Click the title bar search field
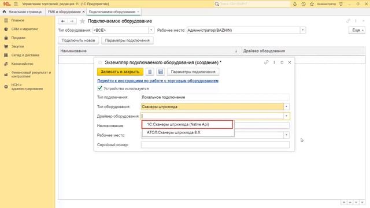 coord(254,4)
